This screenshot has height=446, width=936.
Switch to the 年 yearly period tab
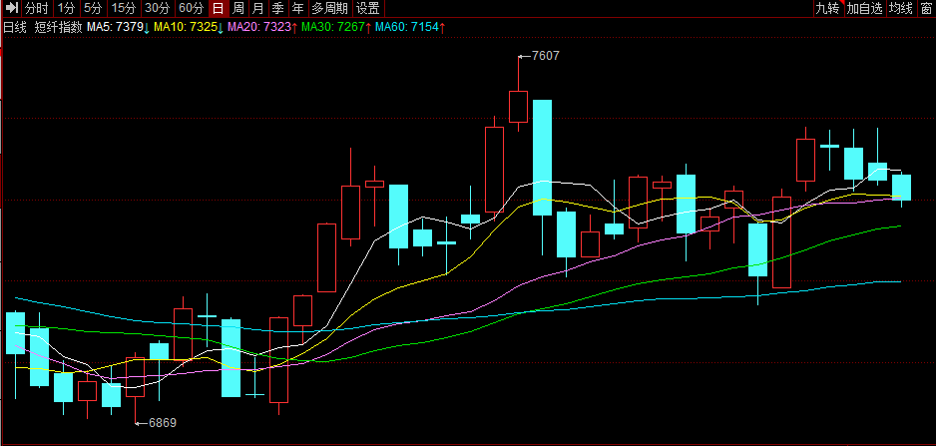tap(298, 8)
